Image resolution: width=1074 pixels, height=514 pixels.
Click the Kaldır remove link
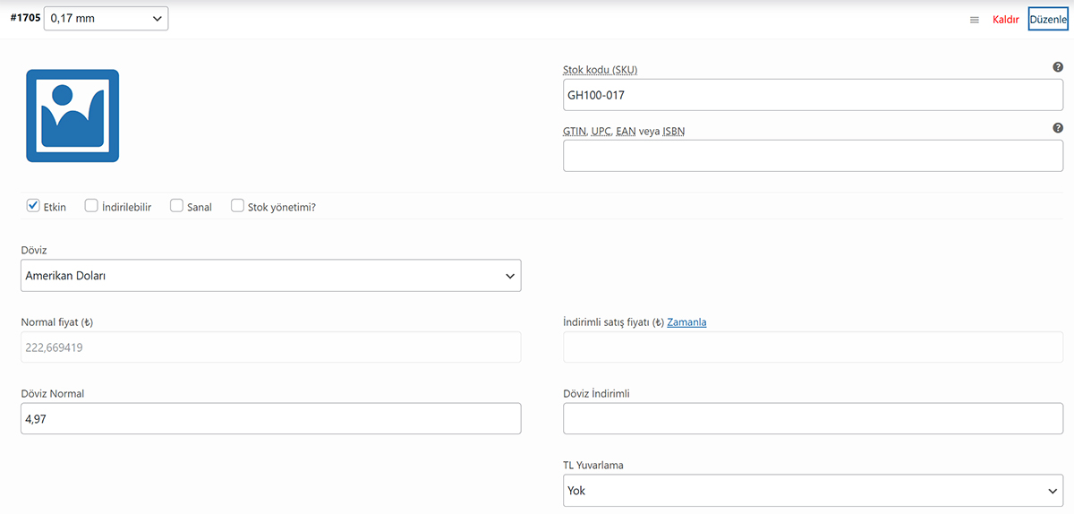[1006, 20]
